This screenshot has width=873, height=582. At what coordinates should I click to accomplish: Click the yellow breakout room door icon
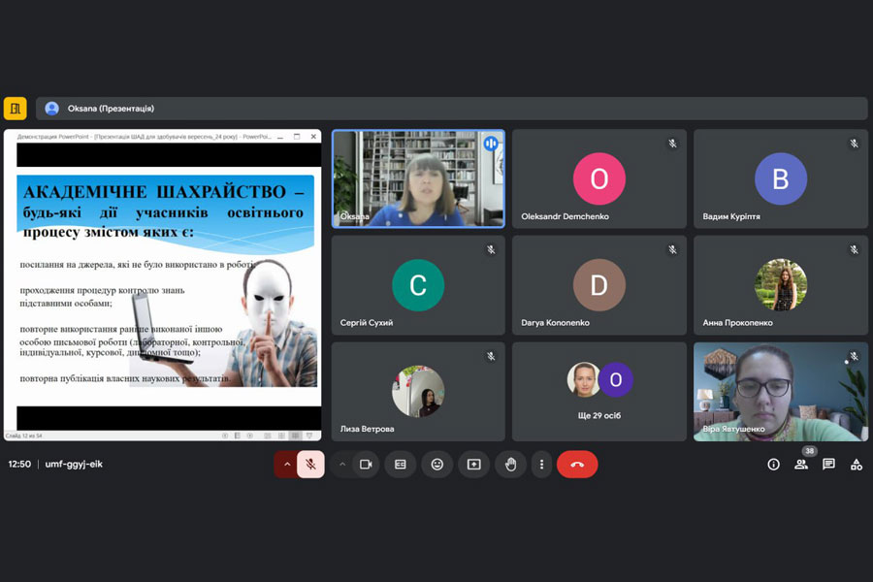pyautogui.click(x=15, y=108)
